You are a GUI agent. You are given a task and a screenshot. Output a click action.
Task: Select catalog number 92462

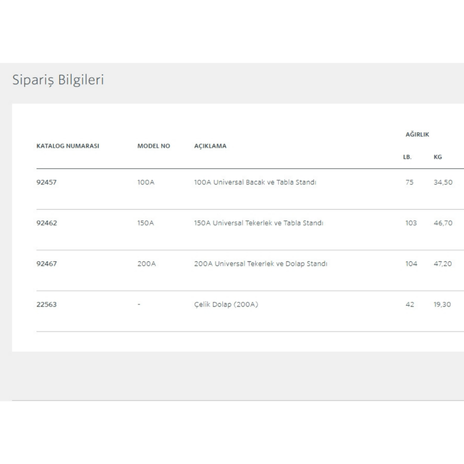46,223
